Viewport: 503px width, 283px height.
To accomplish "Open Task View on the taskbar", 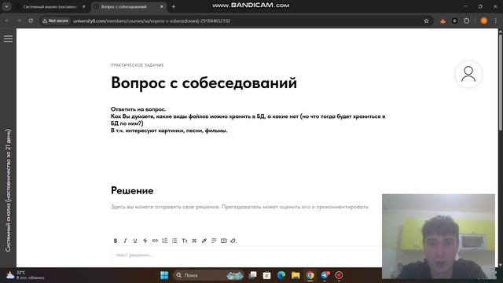I will click(253, 275).
